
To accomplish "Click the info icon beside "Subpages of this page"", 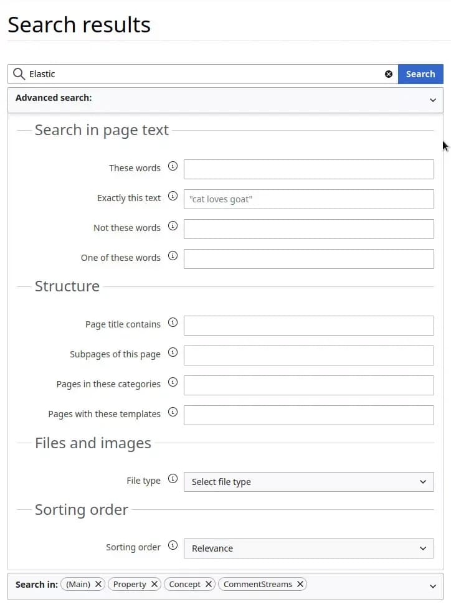I will click(173, 354).
